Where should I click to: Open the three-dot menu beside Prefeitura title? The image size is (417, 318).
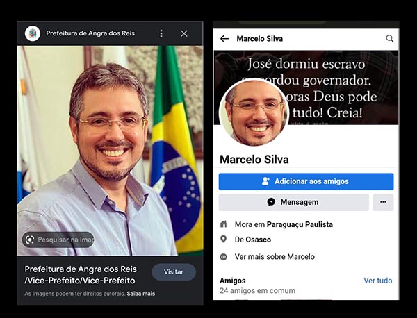(161, 33)
